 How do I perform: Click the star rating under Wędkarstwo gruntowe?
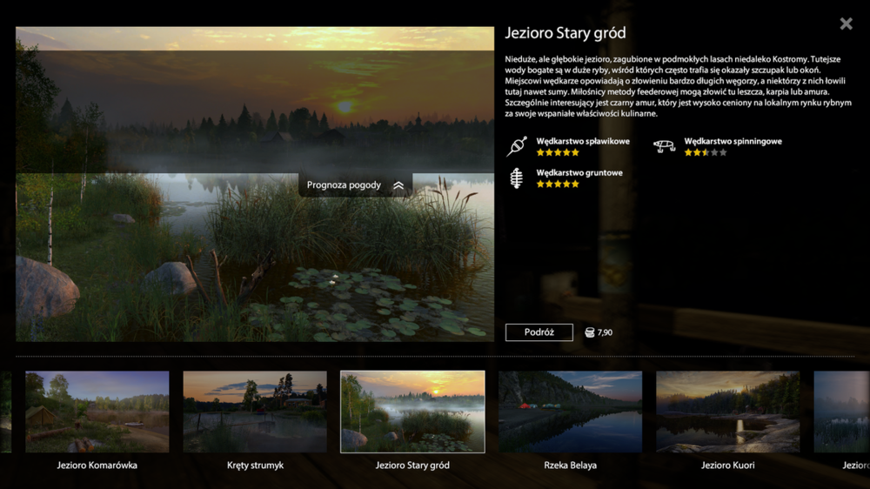coord(558,184)
